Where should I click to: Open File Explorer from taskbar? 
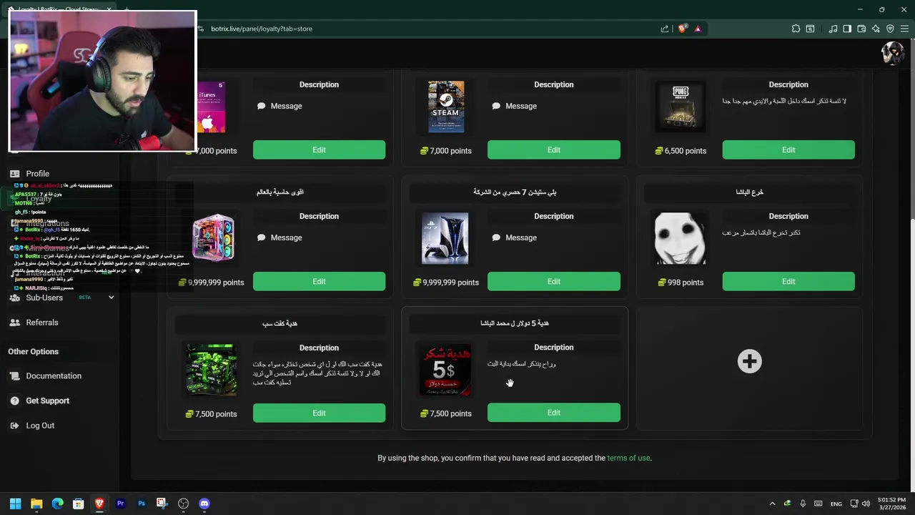point(36,504)
